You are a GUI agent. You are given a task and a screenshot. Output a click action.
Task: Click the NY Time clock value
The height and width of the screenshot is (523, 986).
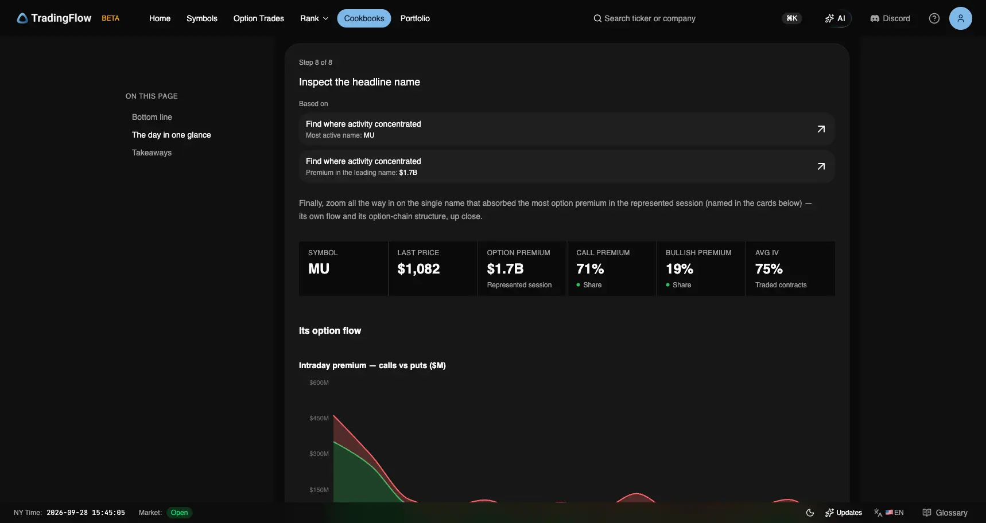86,513
